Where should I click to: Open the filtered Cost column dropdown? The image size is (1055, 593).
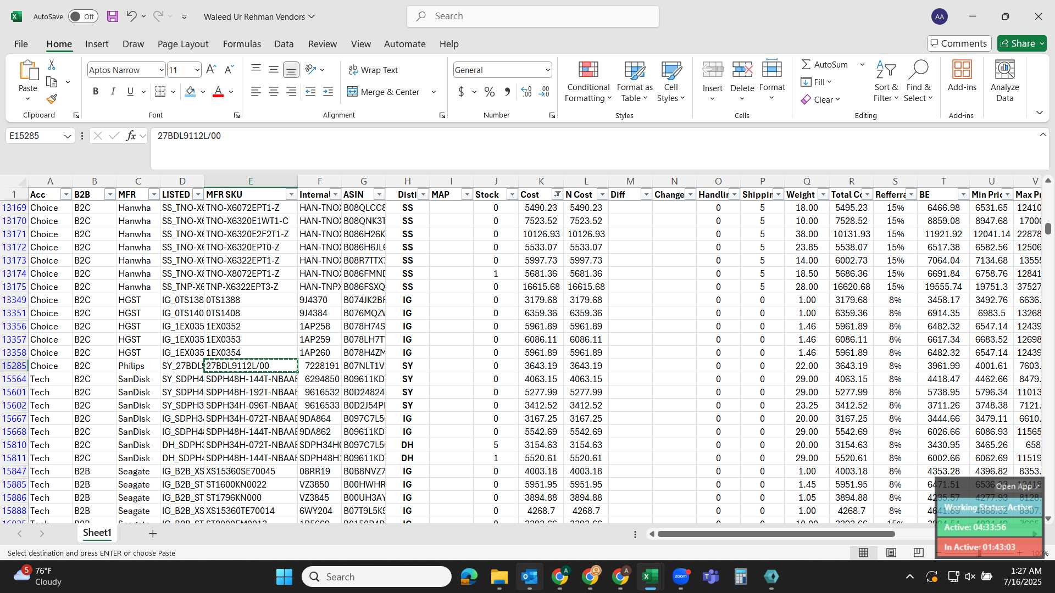click(557, 194)
